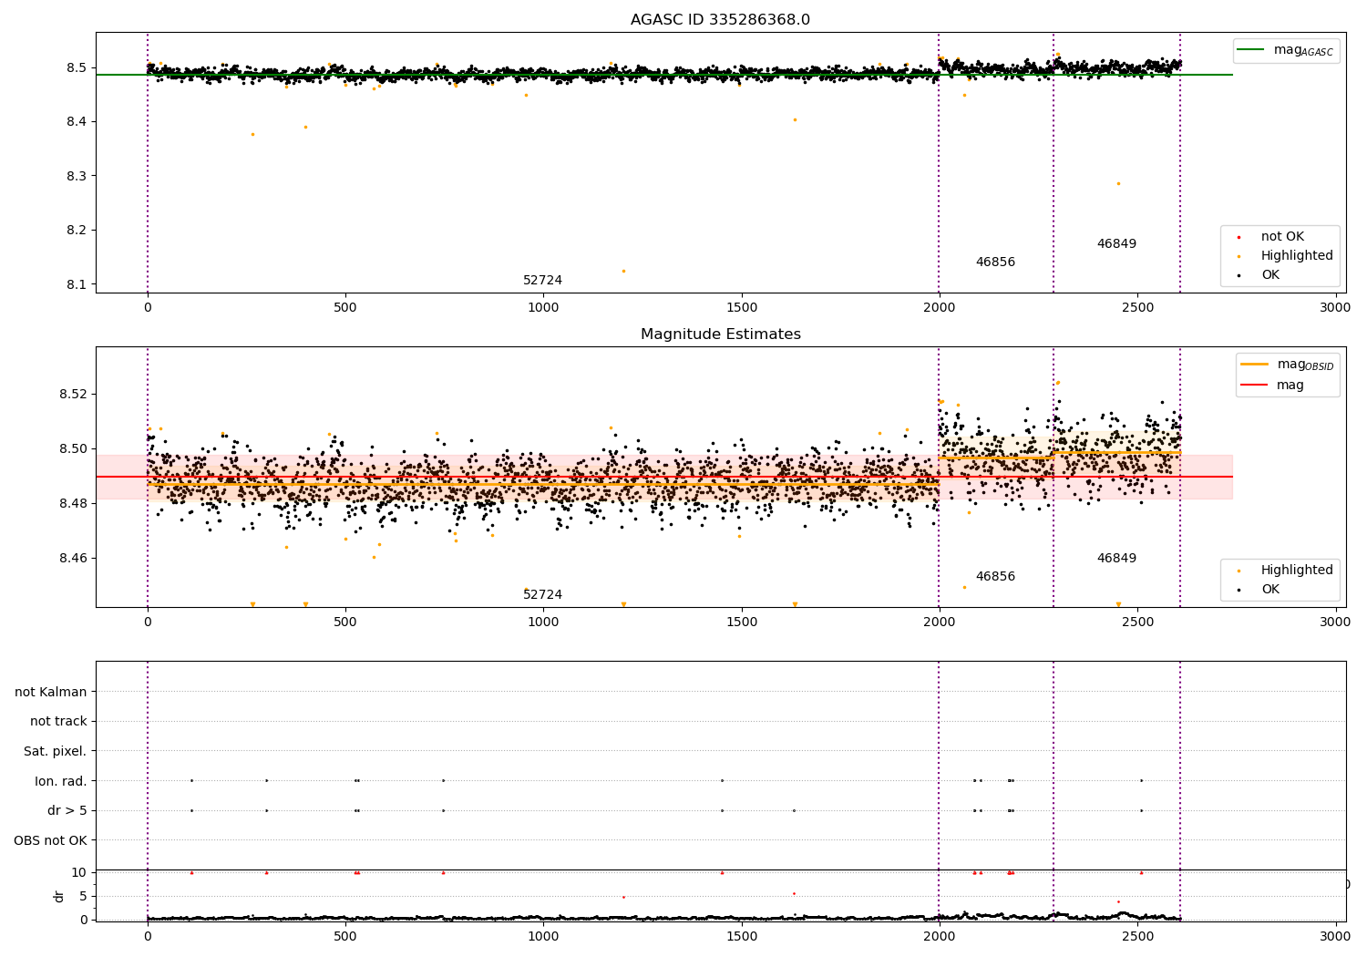Click x-axis tick 1500 under the top plot

(741, 308)
